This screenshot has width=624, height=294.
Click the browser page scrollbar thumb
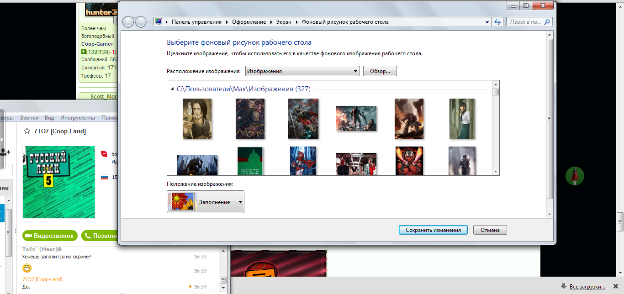[620, 222]
